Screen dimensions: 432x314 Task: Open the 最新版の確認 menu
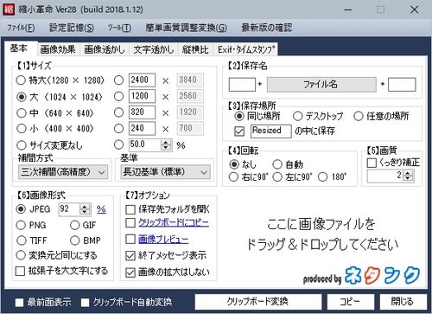point(267,28)
